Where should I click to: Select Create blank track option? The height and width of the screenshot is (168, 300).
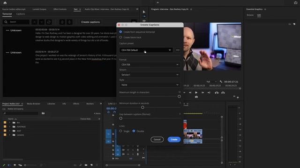(120, 37)
